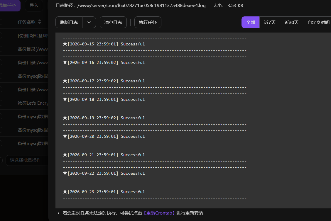
Task: Click the 执行任务 run task button
Action: click(148, 22)
